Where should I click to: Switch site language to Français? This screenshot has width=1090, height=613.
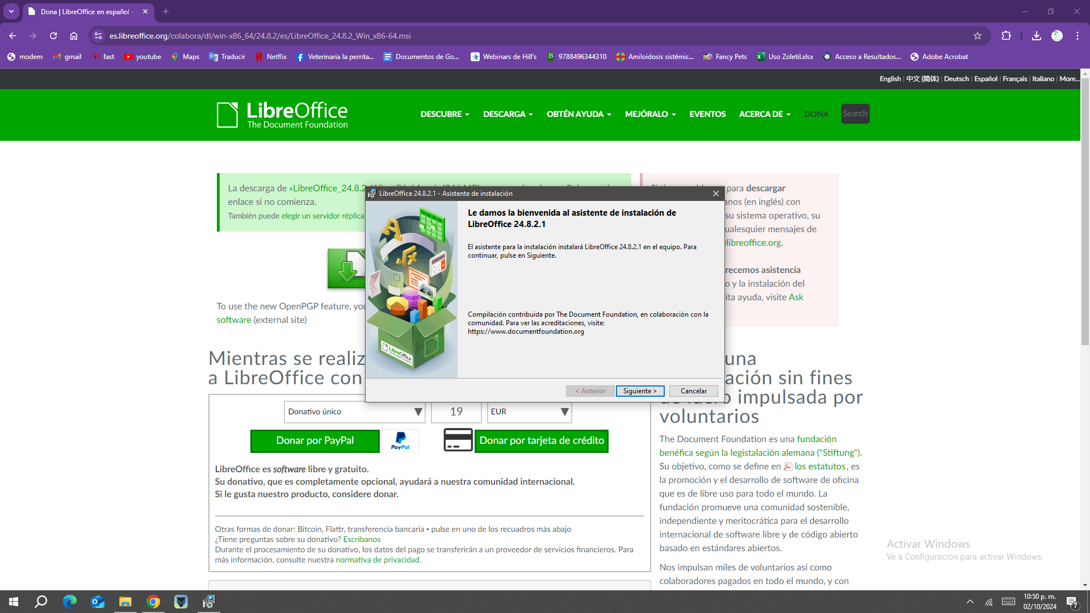tap(1014, 79)
